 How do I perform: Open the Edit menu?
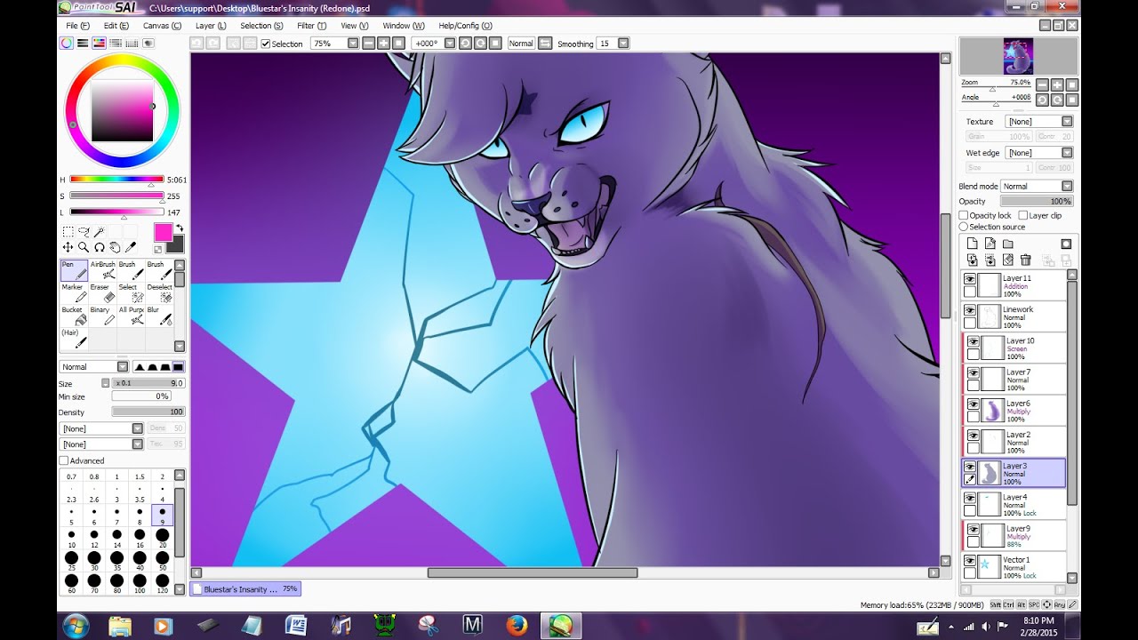tap(116, 26)
